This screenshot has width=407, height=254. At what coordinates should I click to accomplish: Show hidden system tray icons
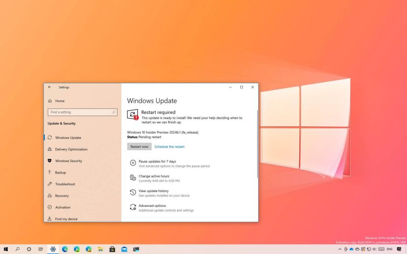pos(340,249)
